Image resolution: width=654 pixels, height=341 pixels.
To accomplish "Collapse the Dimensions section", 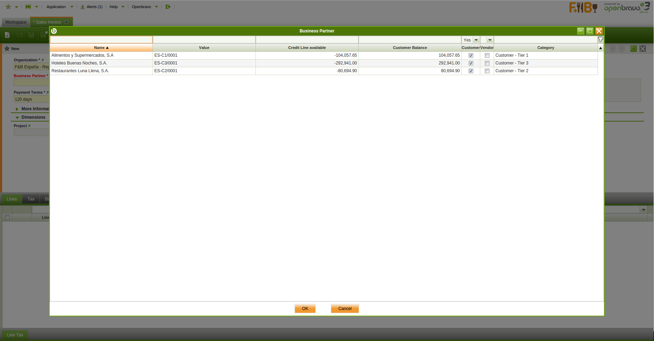I will 17,118.
